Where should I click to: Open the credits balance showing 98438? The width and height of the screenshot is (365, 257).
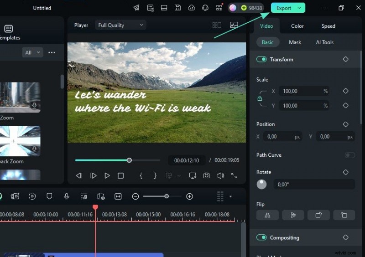click(x=252, y=8)
